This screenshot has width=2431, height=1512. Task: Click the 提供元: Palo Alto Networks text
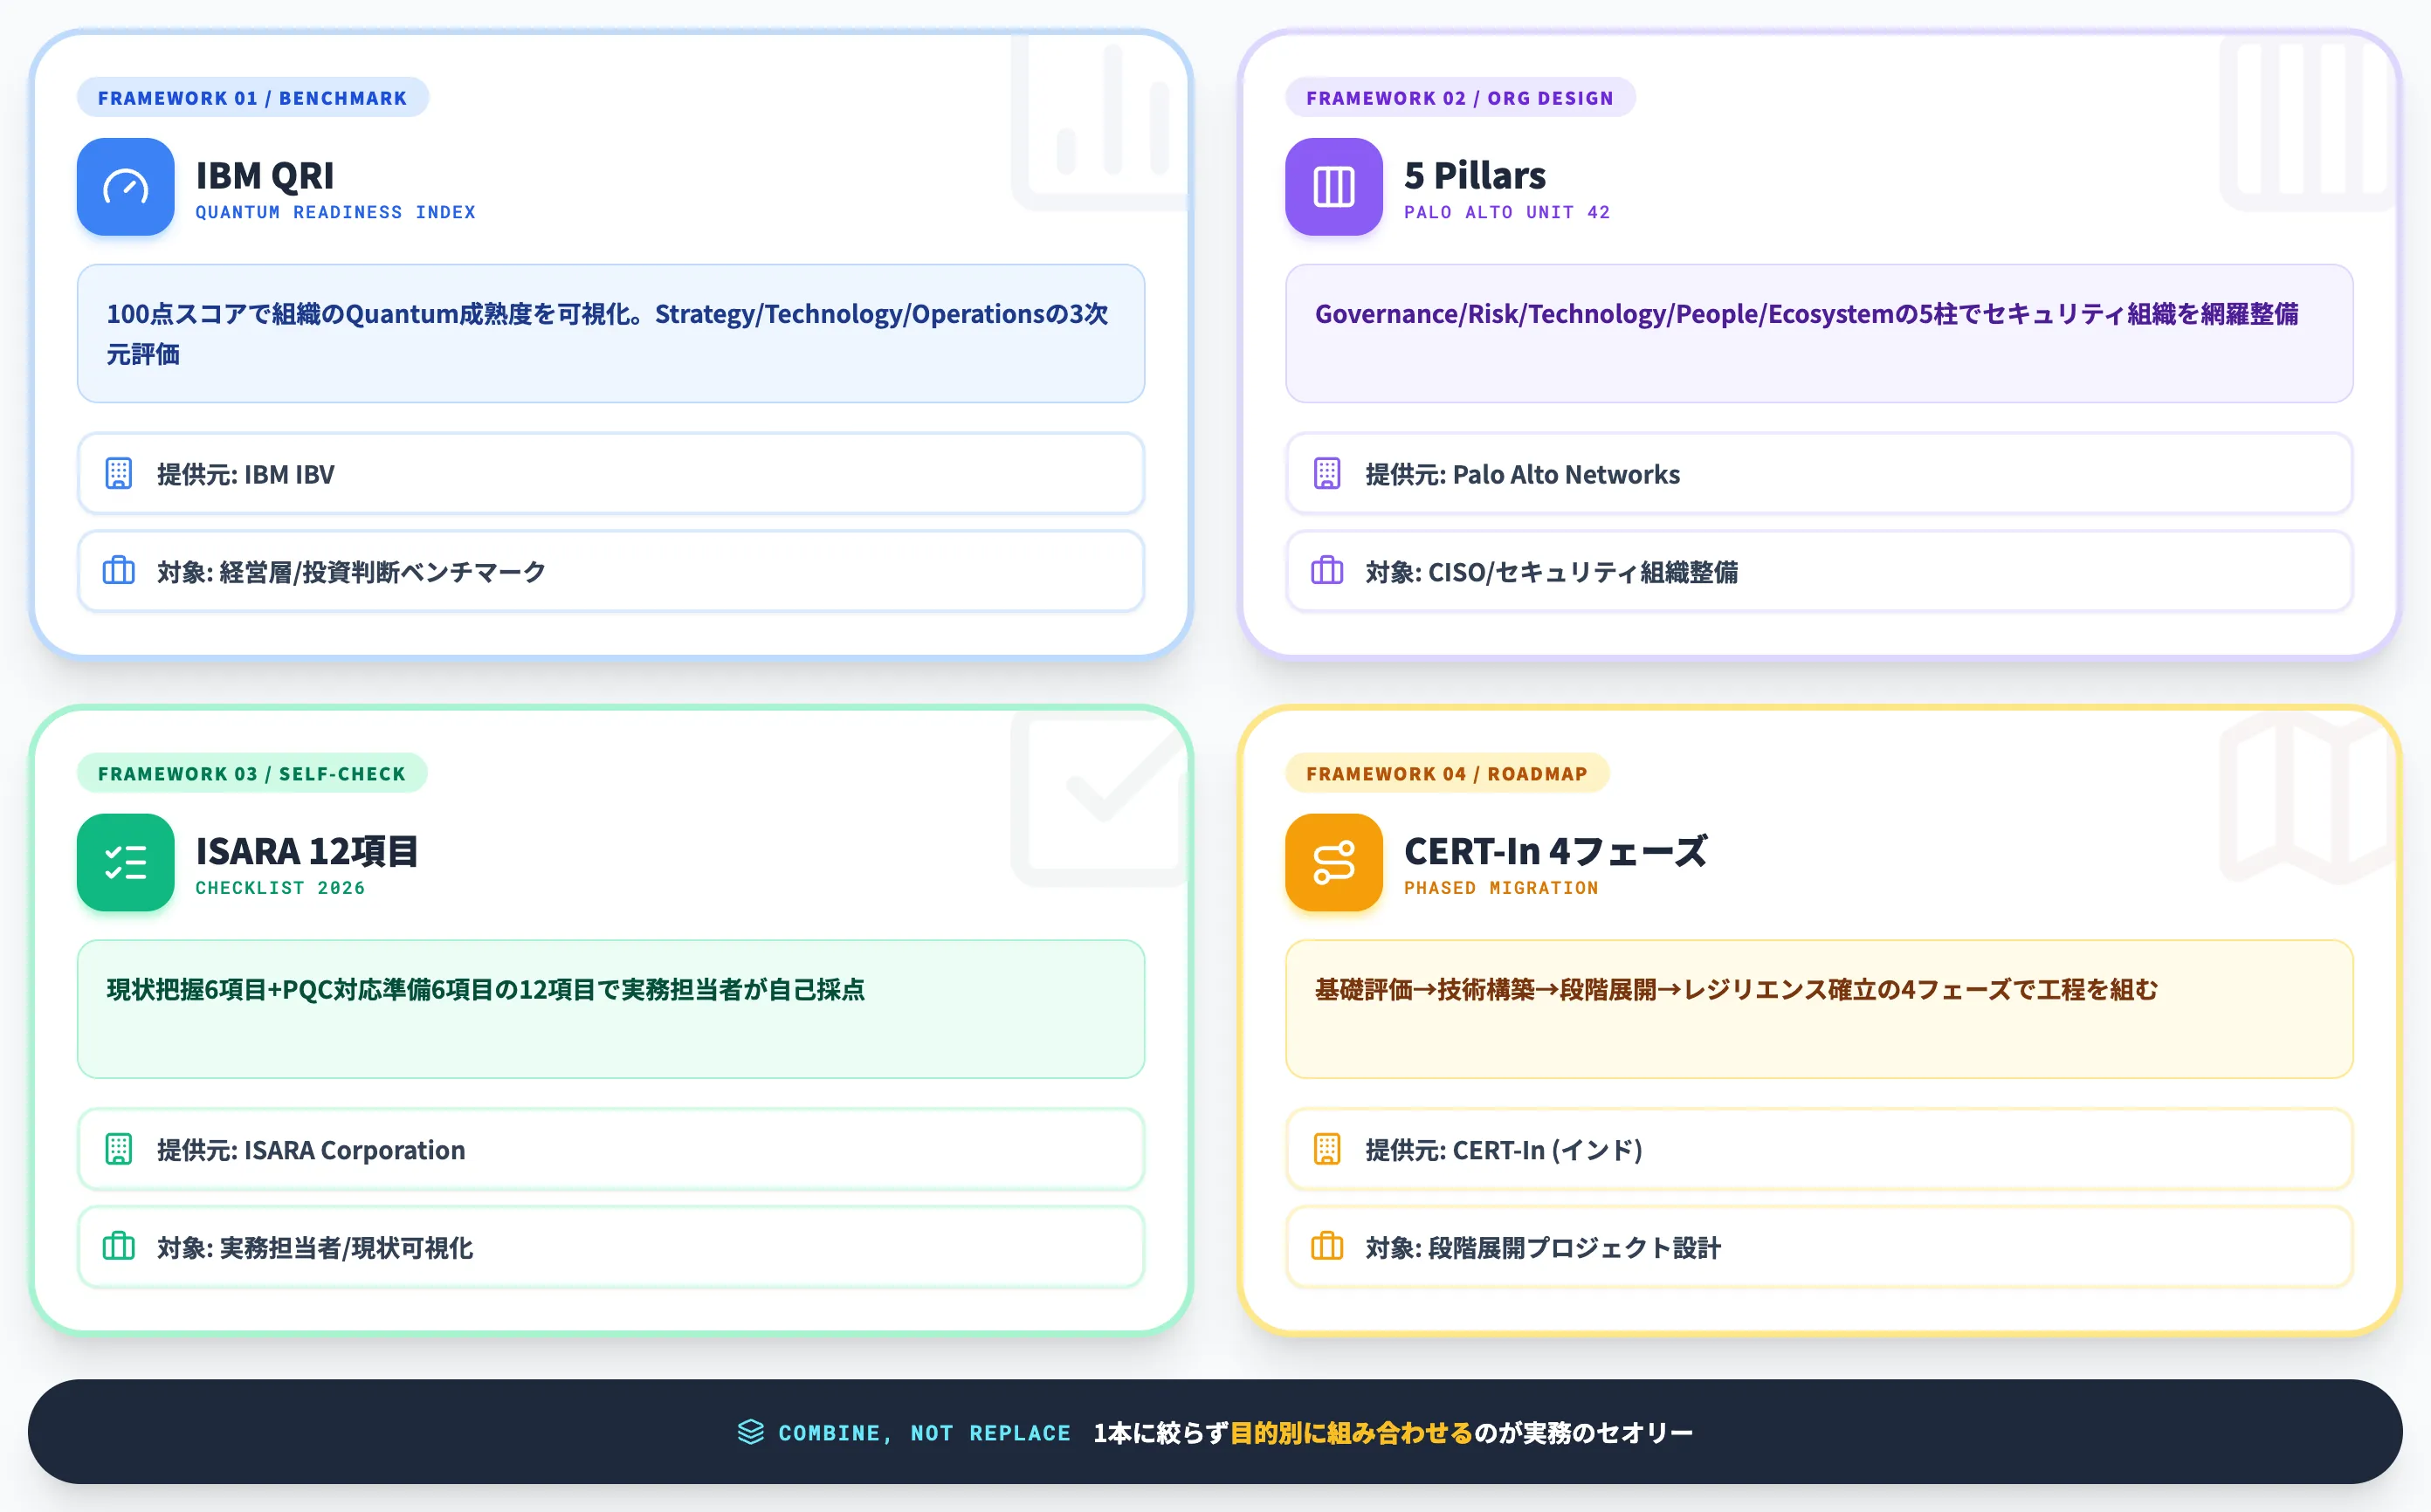tap(1523, 474)
